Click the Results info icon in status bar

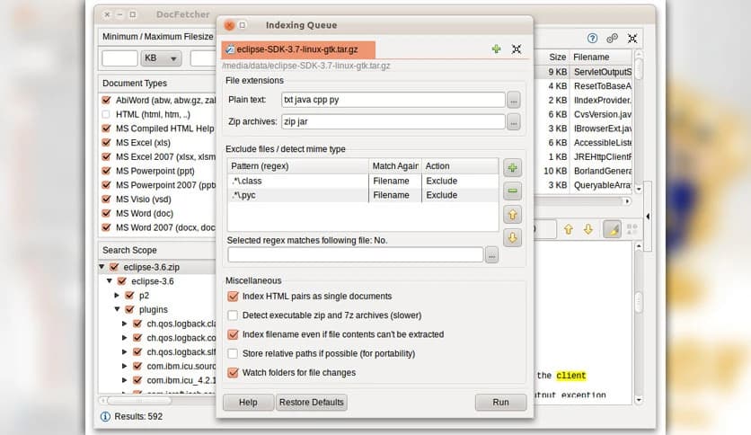tap(105, 416)
